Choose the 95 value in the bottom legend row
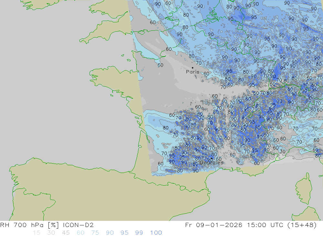 tap(124, 233)
